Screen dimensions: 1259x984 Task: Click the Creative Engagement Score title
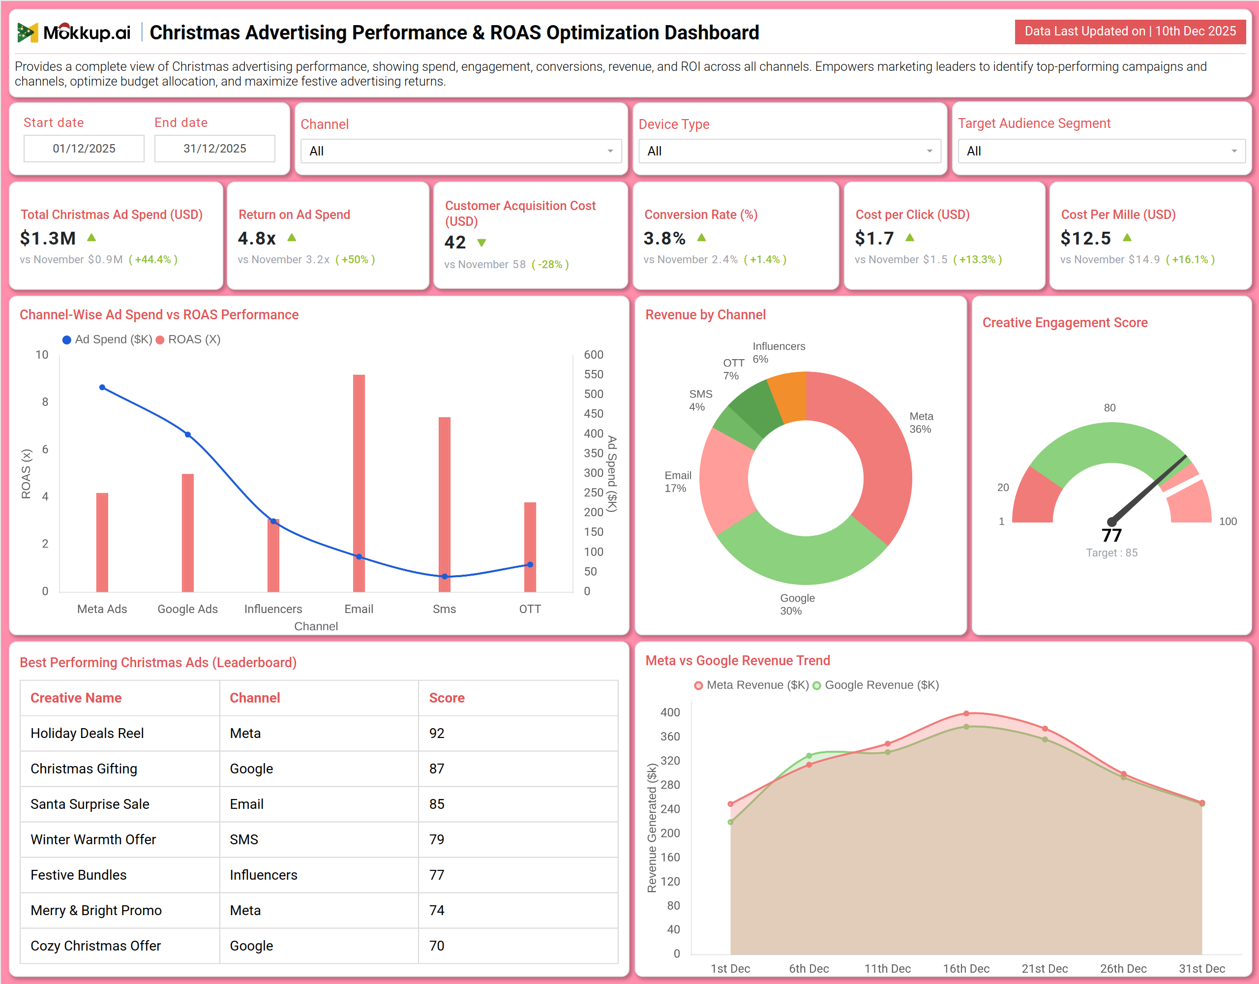point(1065,323)
